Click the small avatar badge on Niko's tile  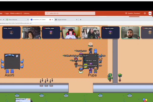138,37
